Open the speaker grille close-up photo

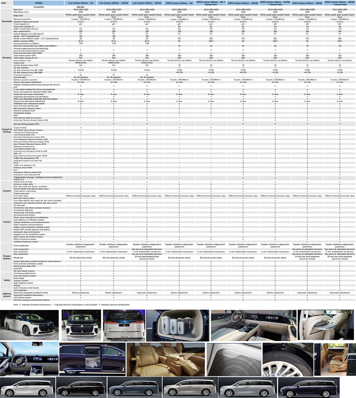pos(233,359)
